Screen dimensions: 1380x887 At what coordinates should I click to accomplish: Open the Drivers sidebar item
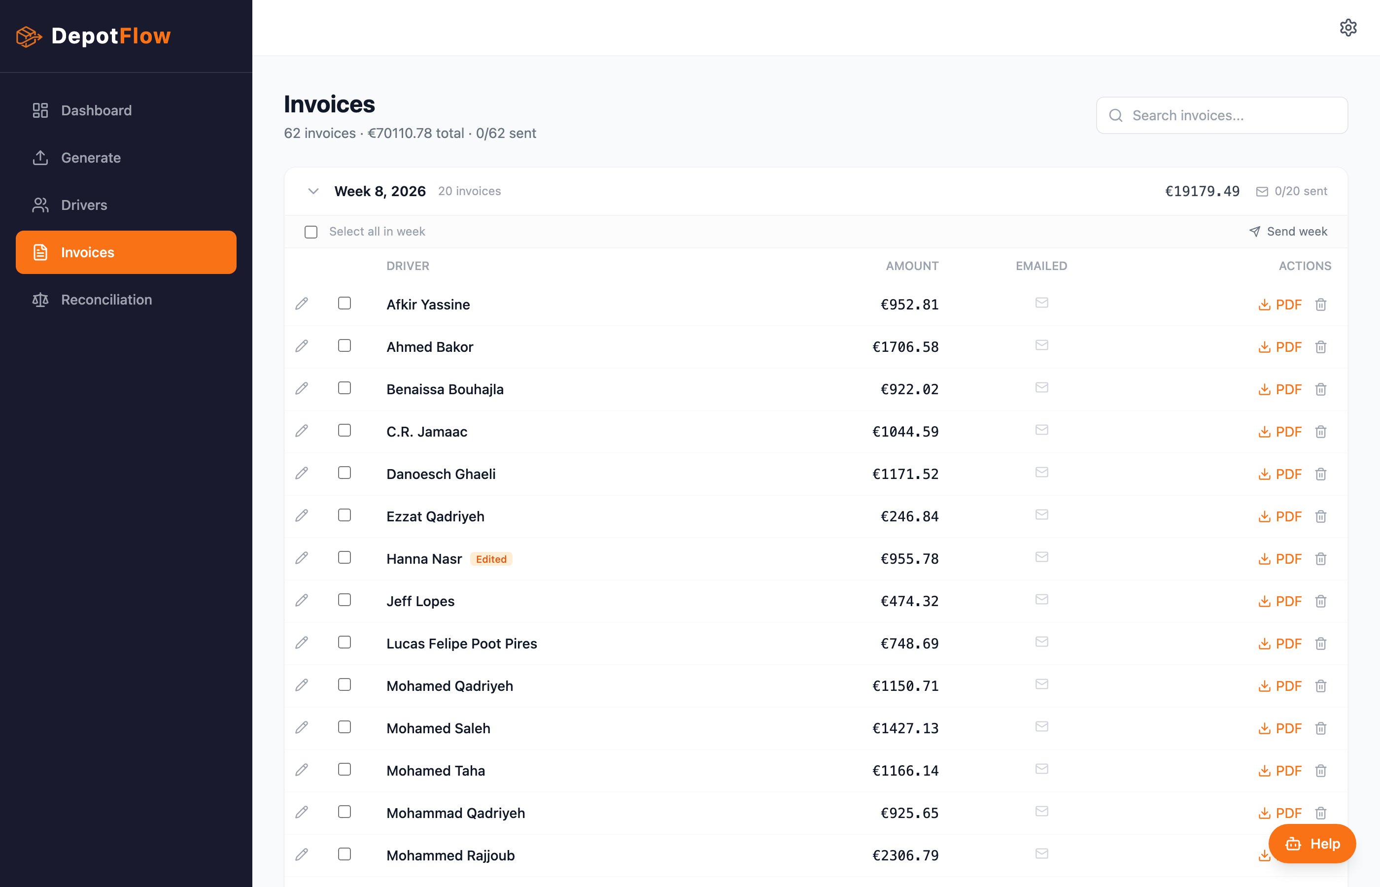tap(84, 205)
